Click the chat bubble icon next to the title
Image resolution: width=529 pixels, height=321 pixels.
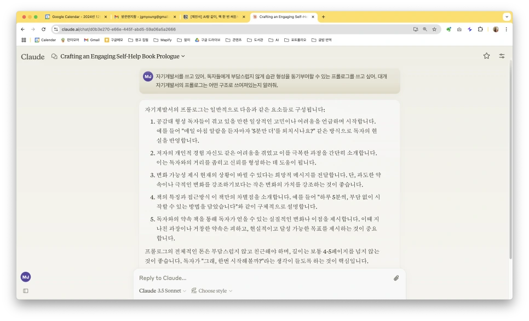[x=53, y=56]
